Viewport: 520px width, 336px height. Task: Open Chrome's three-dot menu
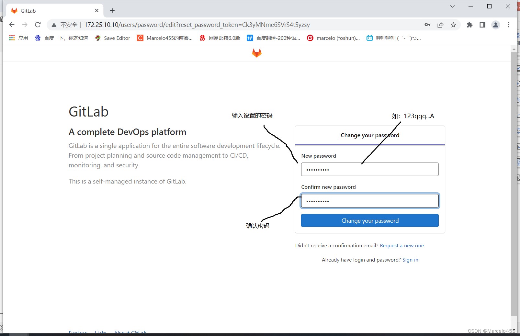click(x=508, y=25)
